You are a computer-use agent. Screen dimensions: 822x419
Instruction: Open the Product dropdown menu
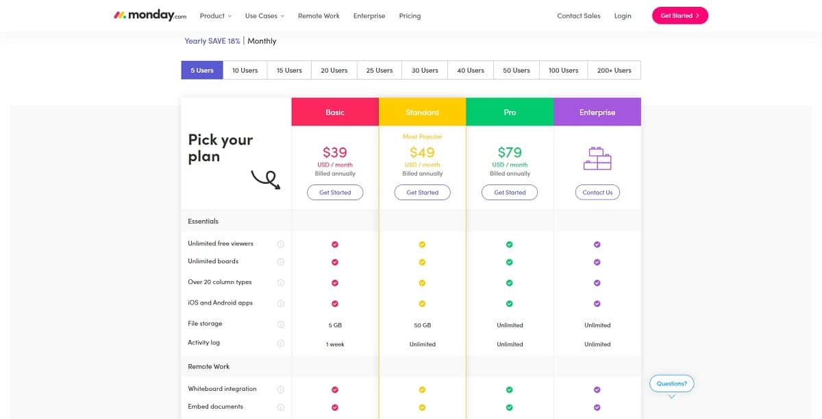pyautogui.click(x=215, y=16)
